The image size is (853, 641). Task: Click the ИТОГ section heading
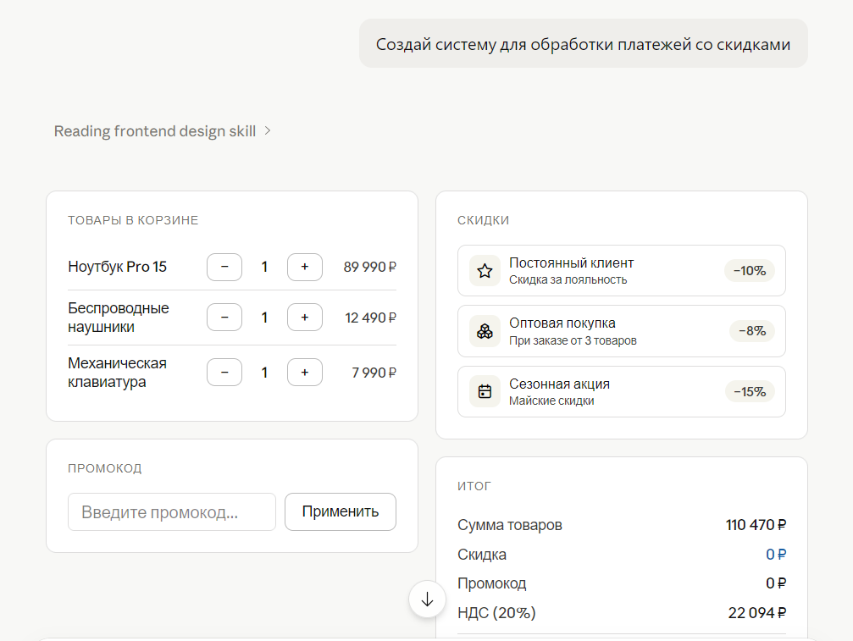click(x=474, y=486)
